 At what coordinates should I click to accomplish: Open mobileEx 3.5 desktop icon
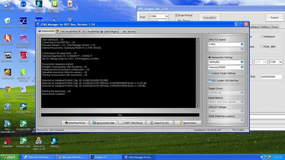23,75
